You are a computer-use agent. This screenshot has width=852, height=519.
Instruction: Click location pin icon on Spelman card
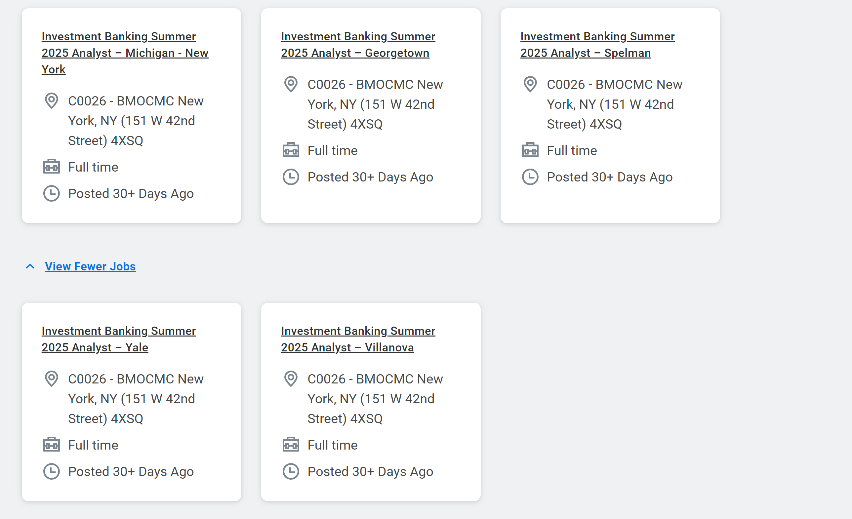pyautogui.click(x=530, y=84)
